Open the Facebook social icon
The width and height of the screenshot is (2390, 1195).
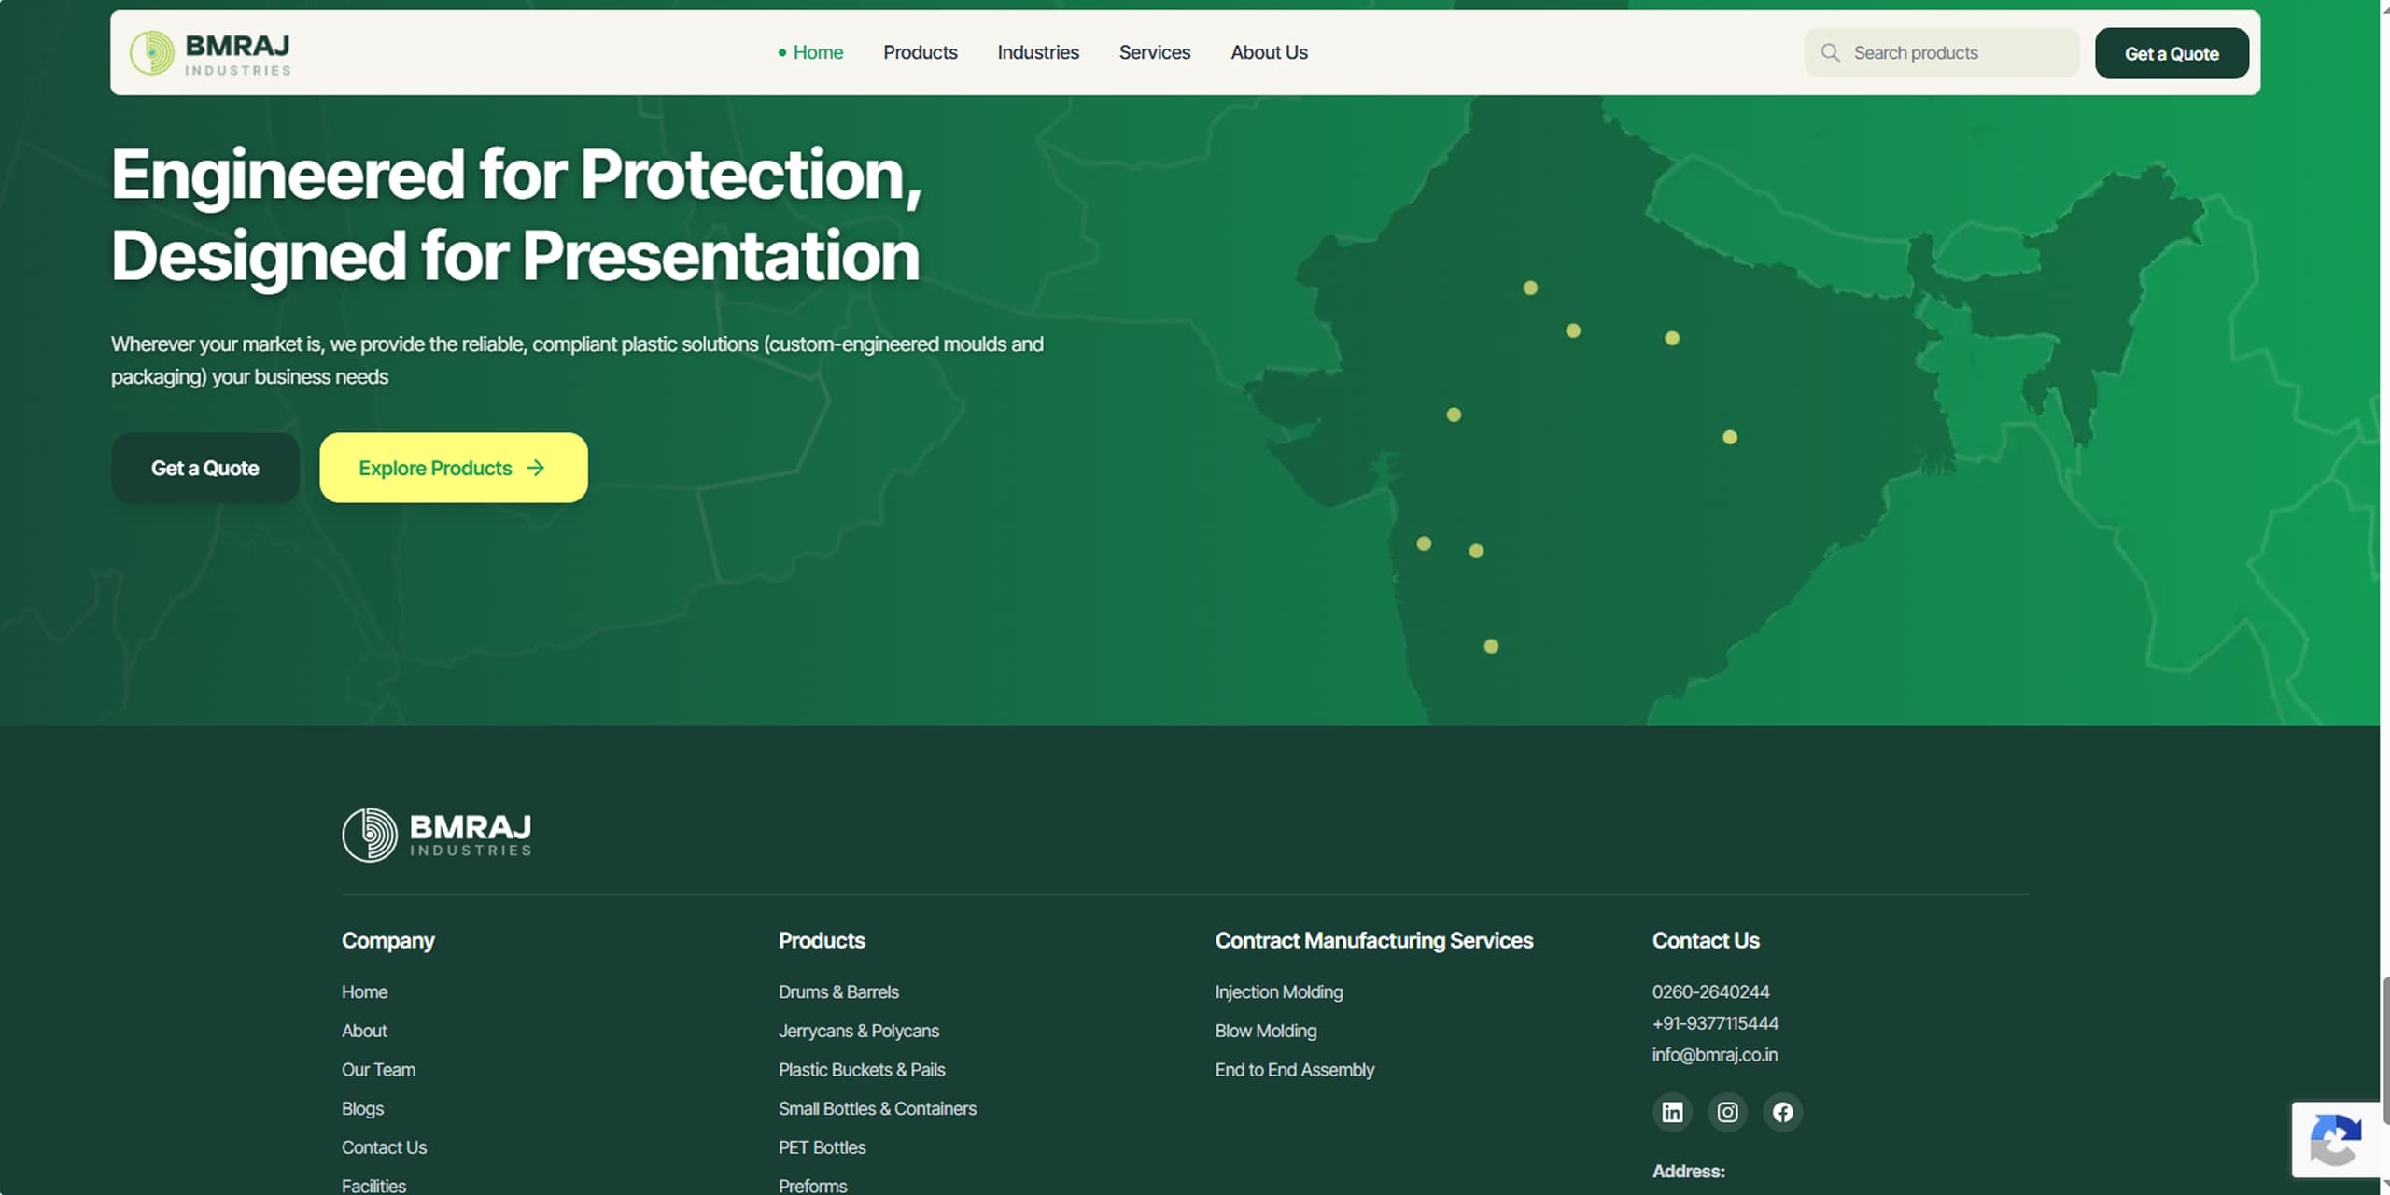pos(1782,1112)
